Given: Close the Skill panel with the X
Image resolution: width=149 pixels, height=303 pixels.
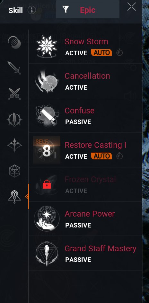Looking at the screenshot, I should click(132, 7).
